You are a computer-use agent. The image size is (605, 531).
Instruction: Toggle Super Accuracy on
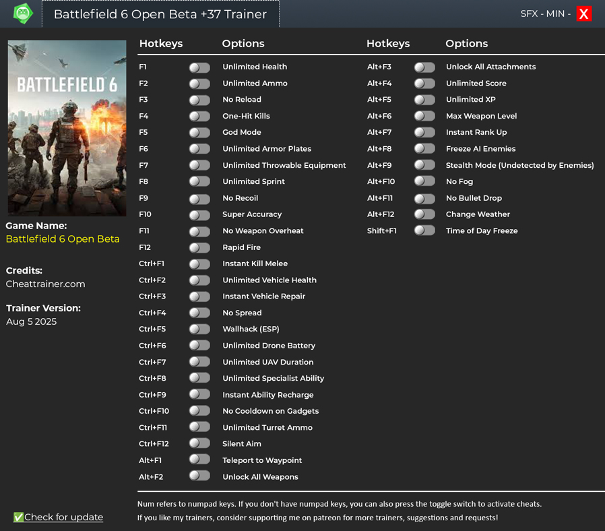tap(199, 215)
